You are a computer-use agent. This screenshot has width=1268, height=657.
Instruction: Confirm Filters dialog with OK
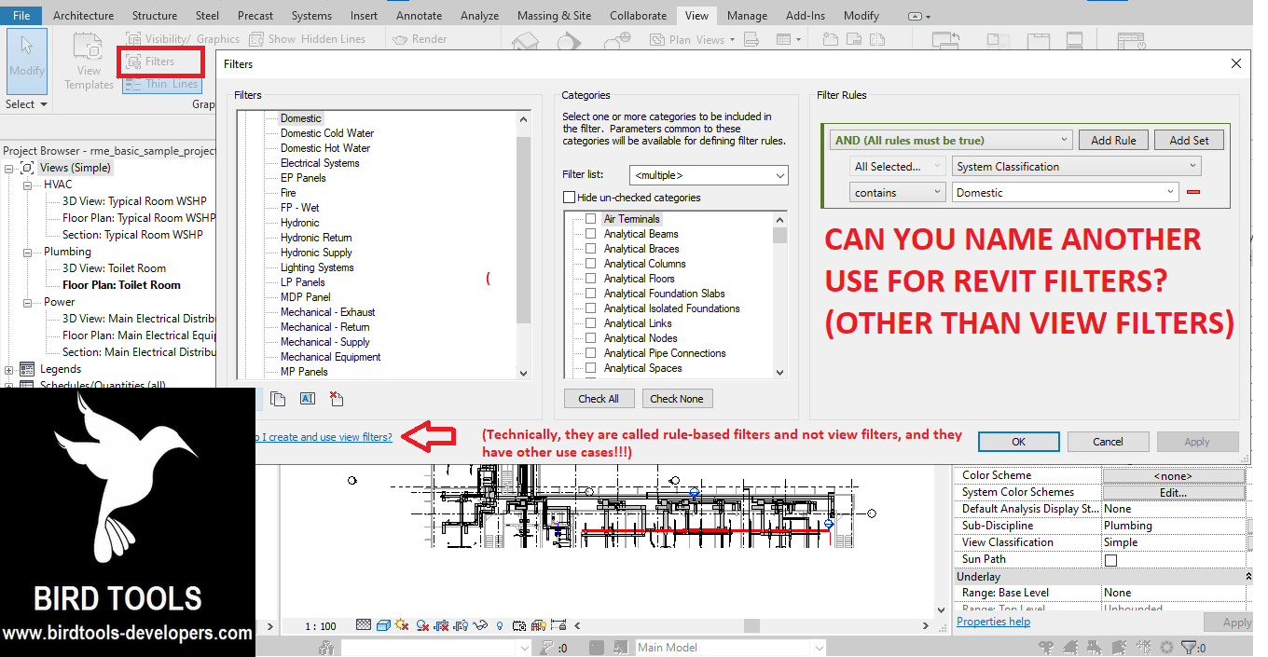(x=1019, y=442)
